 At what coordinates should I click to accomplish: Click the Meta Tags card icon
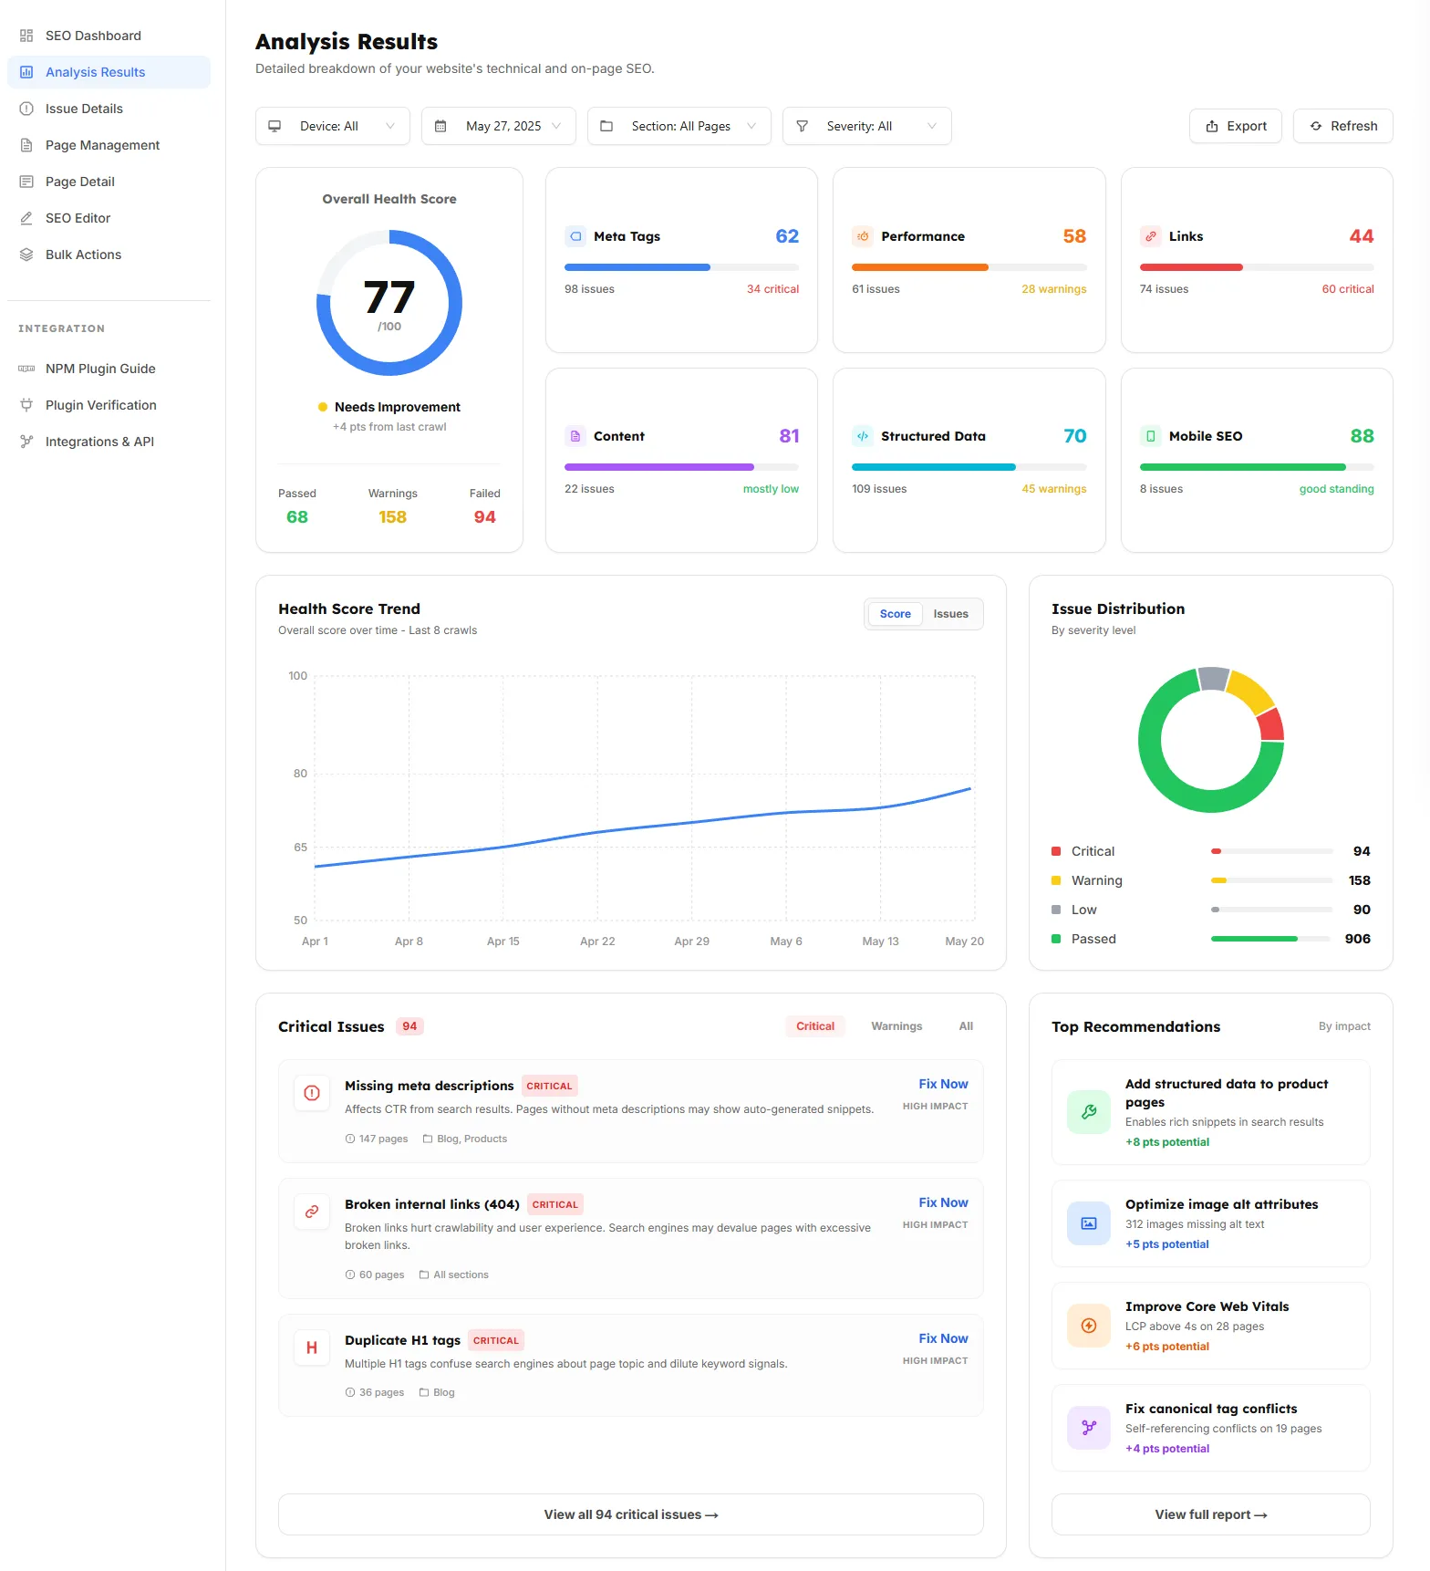pos(575,236)
